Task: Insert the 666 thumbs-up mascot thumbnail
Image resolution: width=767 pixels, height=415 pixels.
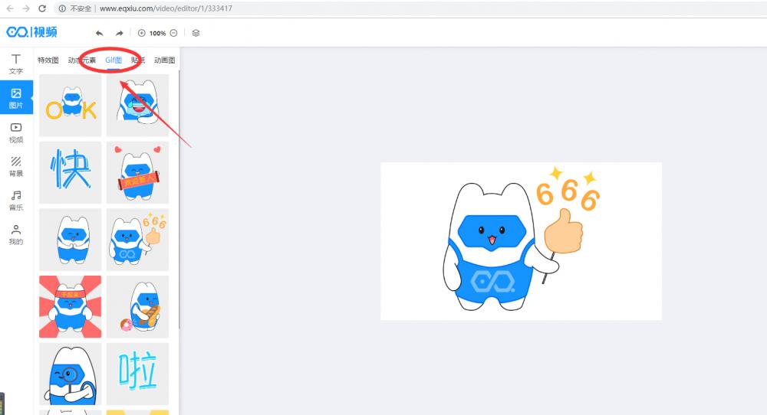Action: [x=137, y=240]
